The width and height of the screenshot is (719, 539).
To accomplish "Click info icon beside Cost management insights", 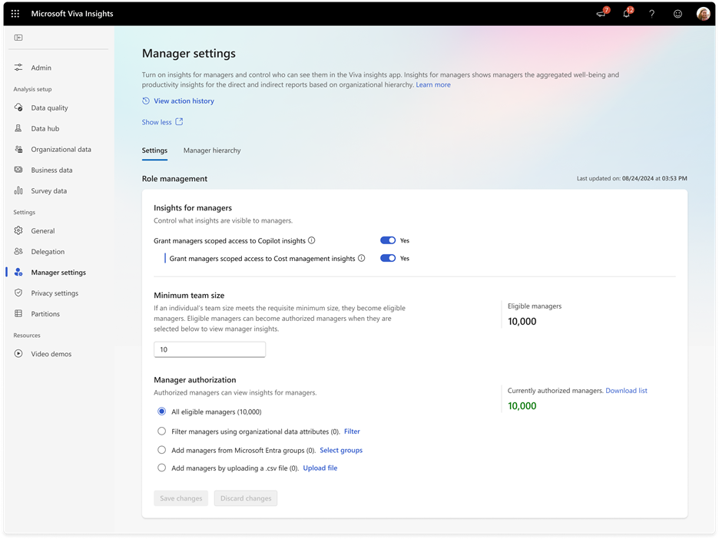I will pyautogui.click(x=361, y=258).
